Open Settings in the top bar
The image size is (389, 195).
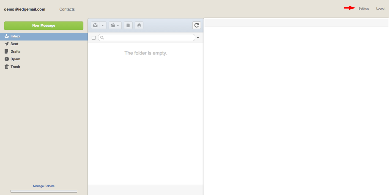tap(364, 9)
